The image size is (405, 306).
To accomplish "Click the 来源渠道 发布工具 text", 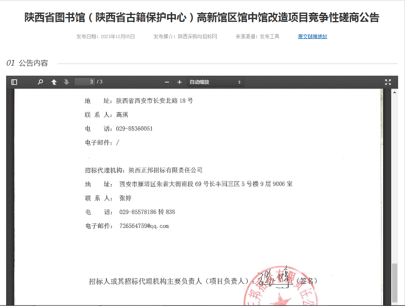I will [x=257, y=36].
